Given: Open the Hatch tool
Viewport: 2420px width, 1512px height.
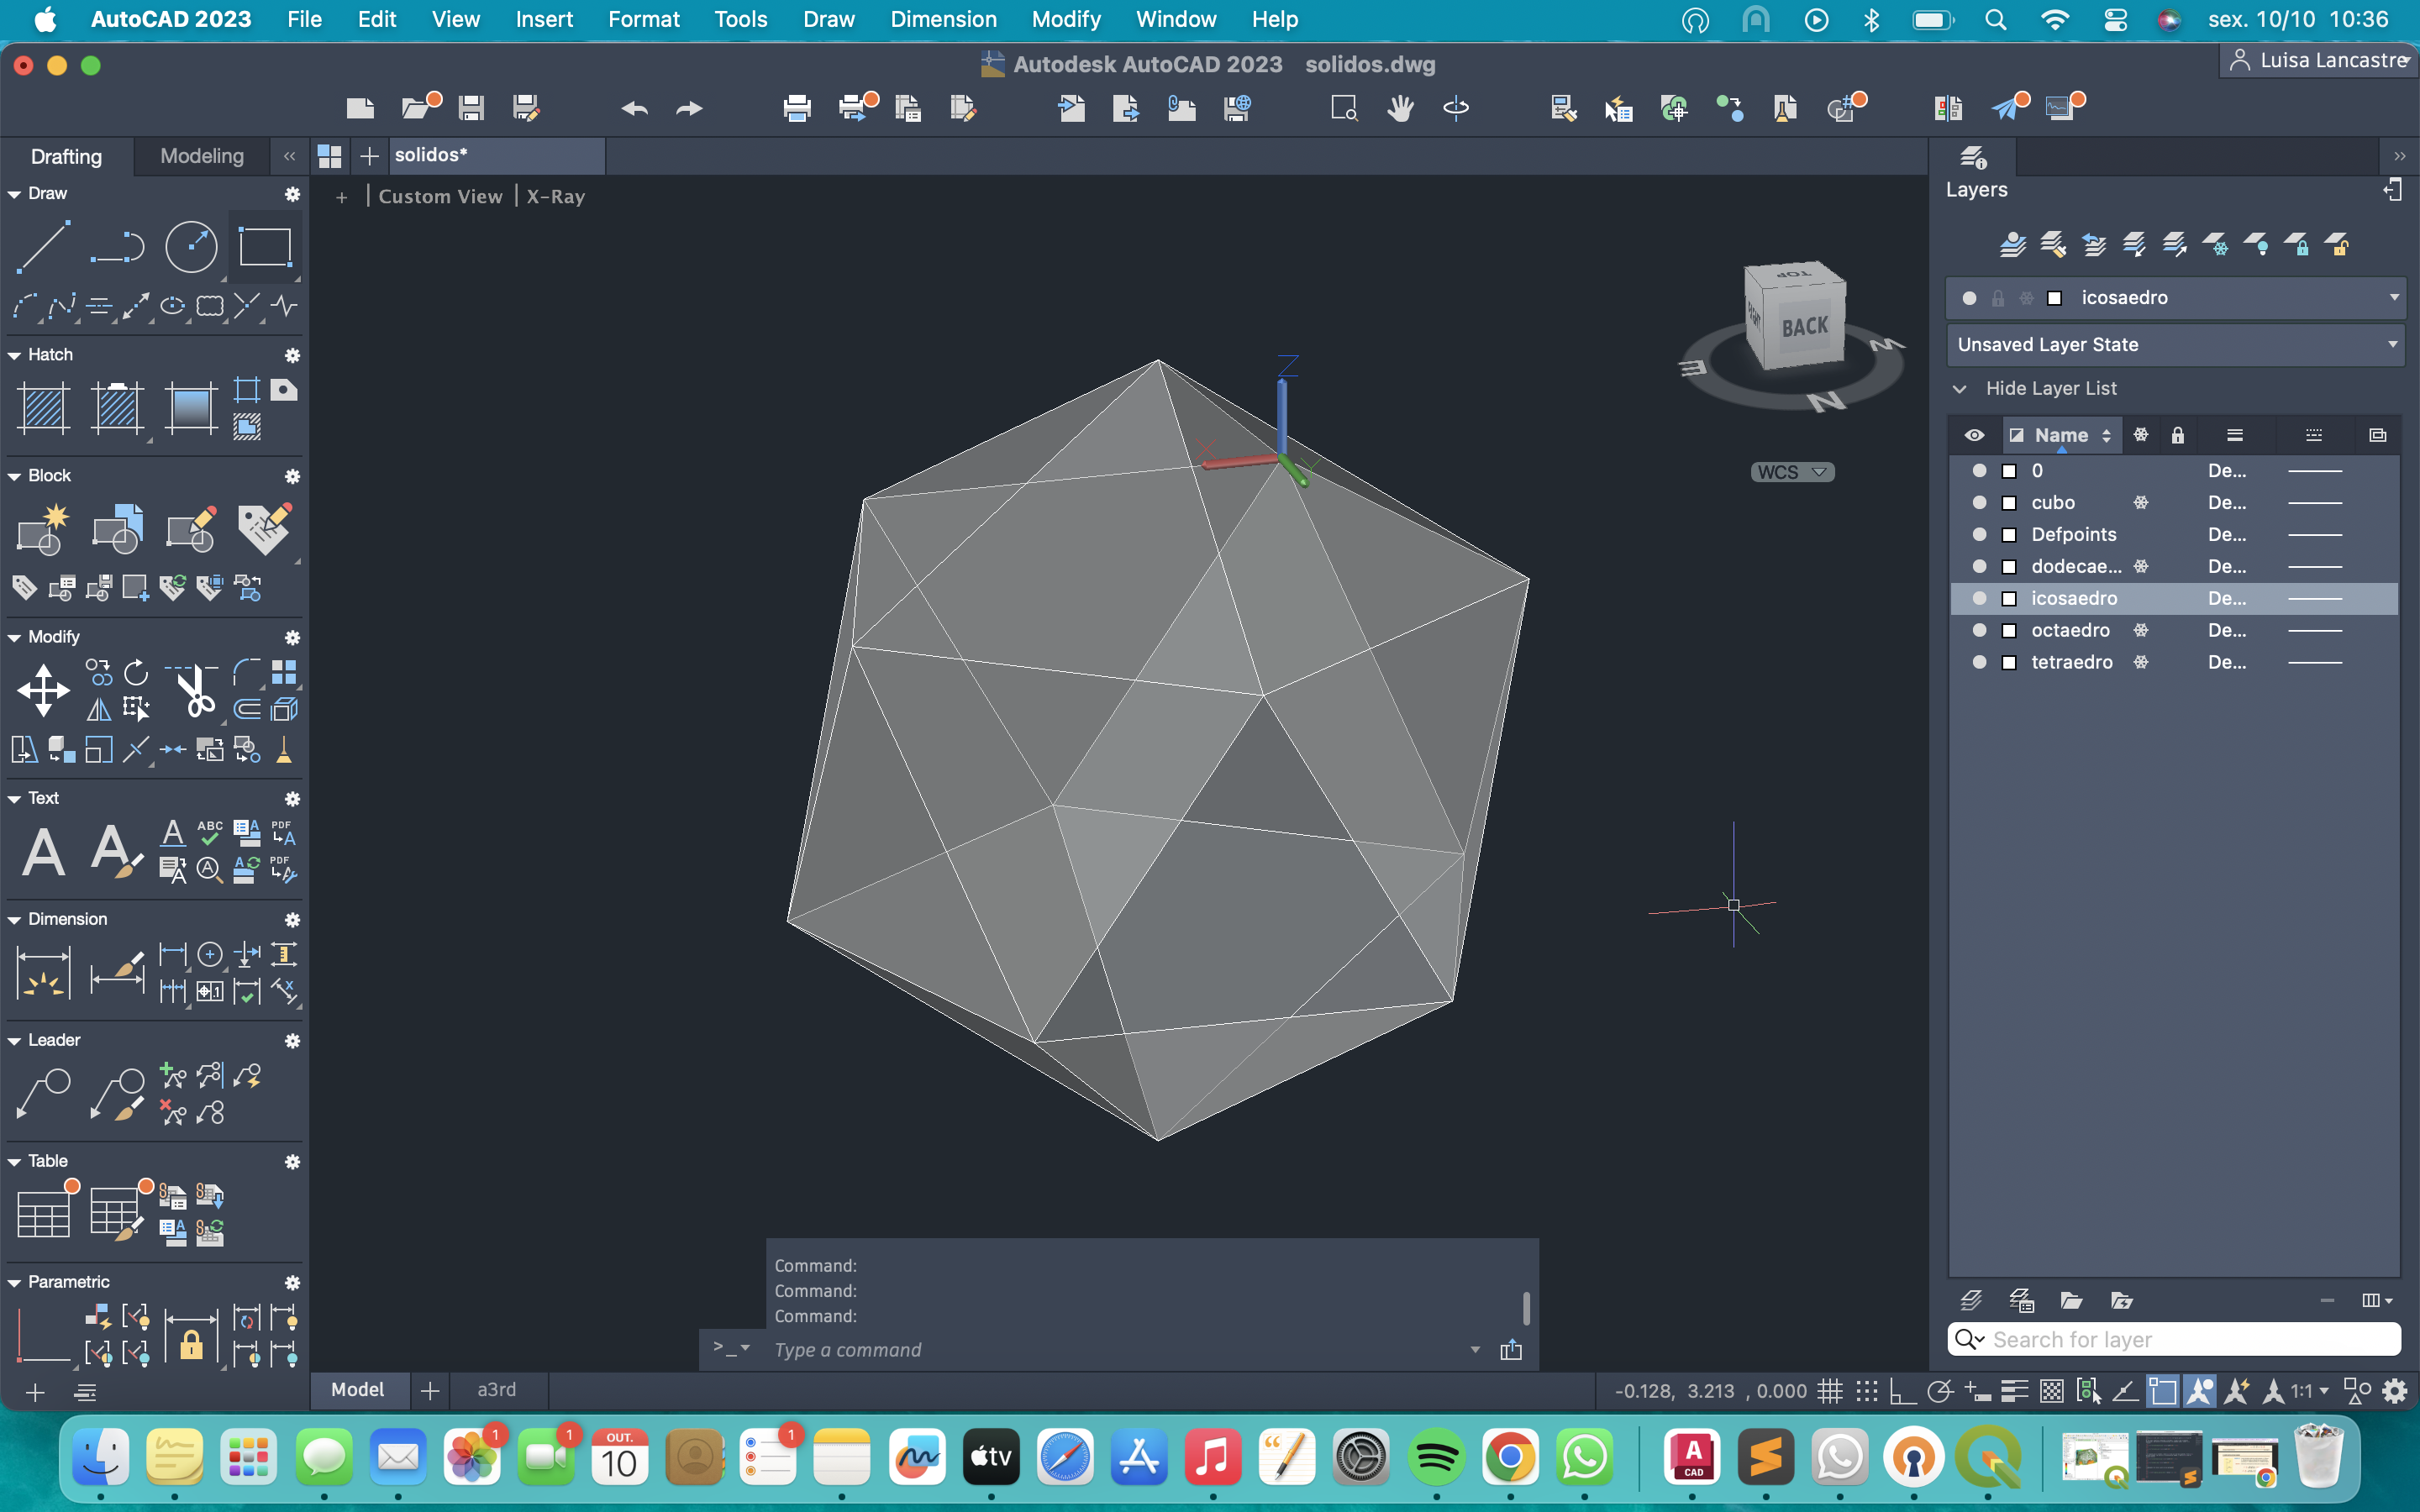Looking at the screenshot, I should (43, 407).
